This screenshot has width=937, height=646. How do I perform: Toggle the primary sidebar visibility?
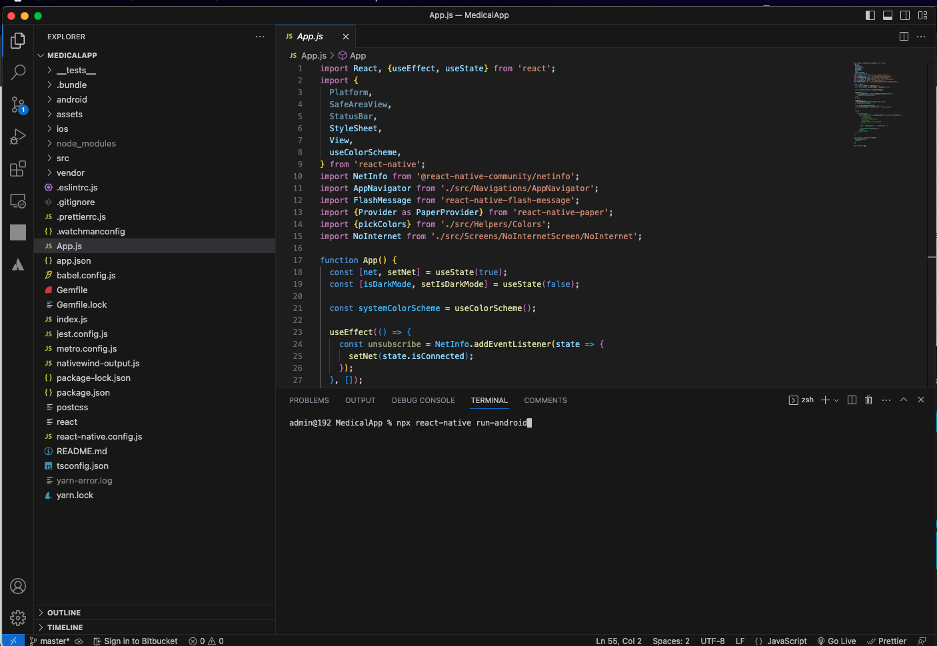(870, 15)
